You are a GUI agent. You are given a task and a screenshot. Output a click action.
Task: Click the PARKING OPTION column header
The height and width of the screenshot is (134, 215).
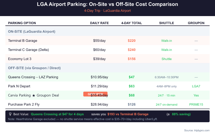(22, 23)
